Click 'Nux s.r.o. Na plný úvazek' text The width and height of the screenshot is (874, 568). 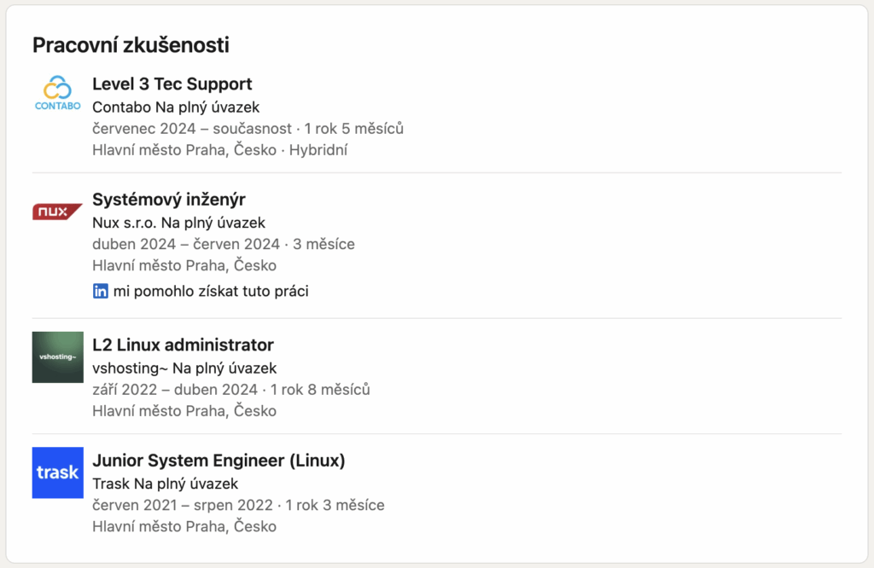click(178, 223)
